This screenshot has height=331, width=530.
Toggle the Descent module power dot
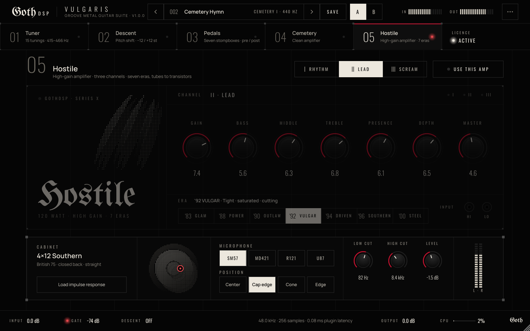167,37
